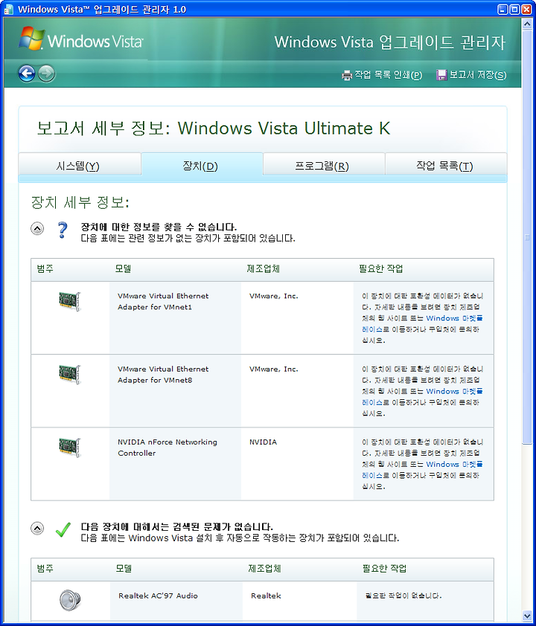Click the scrollbar down arrow
The image size is (536, 626).
(x=527, y=616)
